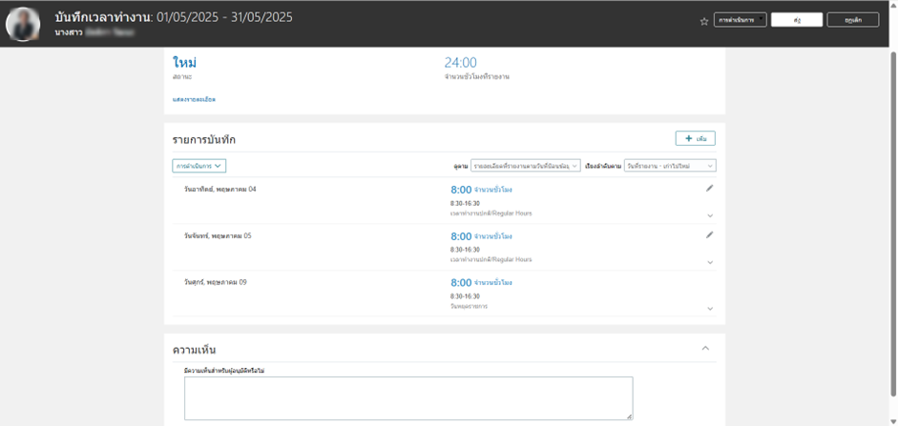The width and height of the screenshot is (898, 426).
Task: Click into the approver comments text box
Action: 407,397
